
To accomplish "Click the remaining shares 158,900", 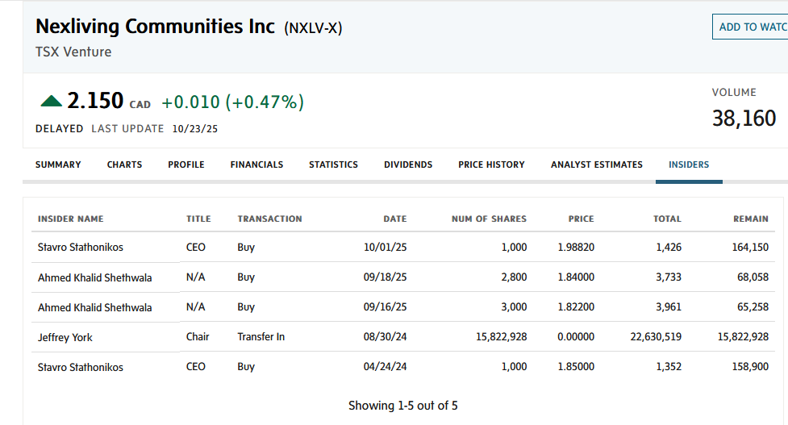I will tap(750, 367).
